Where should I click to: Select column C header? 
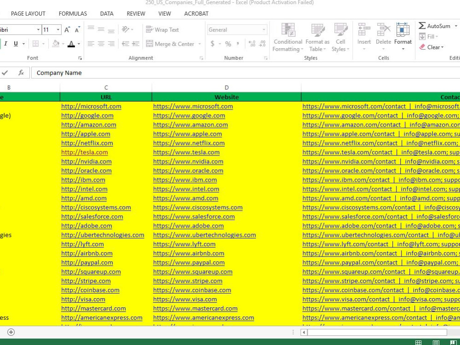click(x=106, y=87)
